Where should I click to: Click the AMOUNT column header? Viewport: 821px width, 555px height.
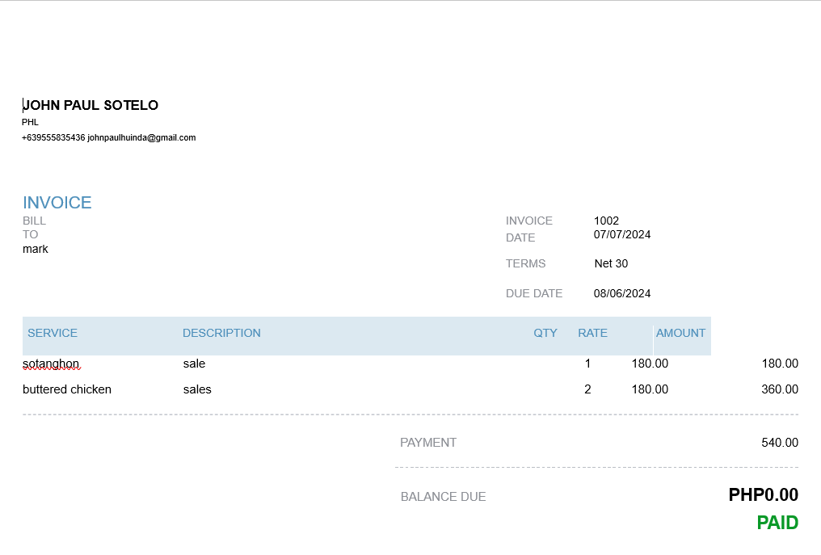680,334
